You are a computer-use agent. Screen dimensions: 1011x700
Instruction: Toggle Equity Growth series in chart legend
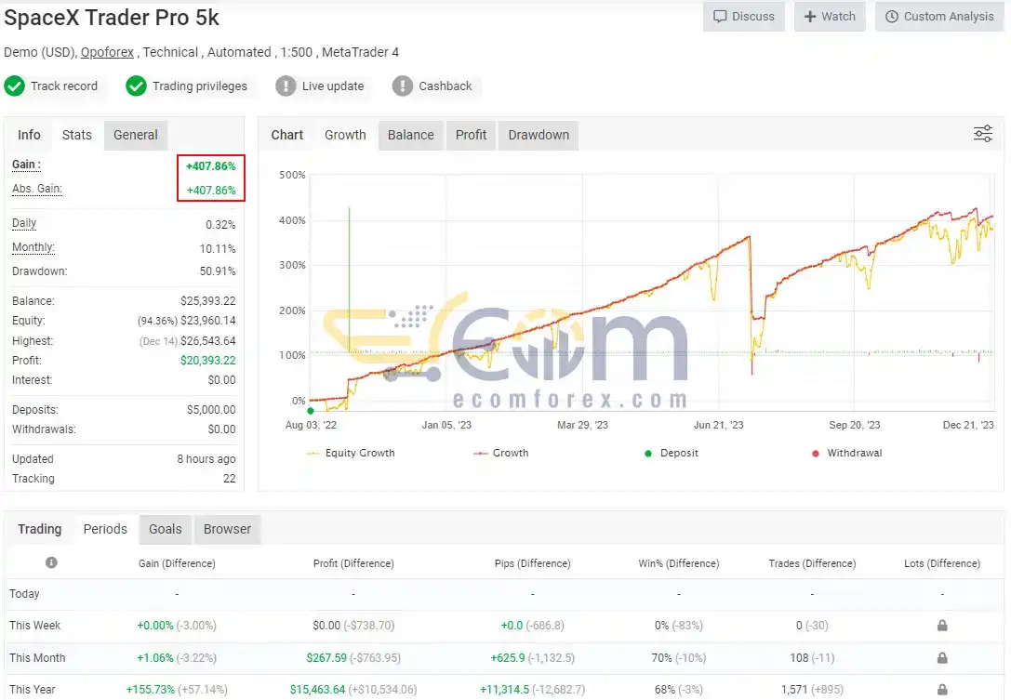(351, 453)
